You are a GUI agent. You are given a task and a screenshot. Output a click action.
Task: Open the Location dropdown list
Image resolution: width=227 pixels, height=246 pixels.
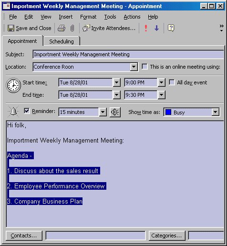[x=134, y=67]
